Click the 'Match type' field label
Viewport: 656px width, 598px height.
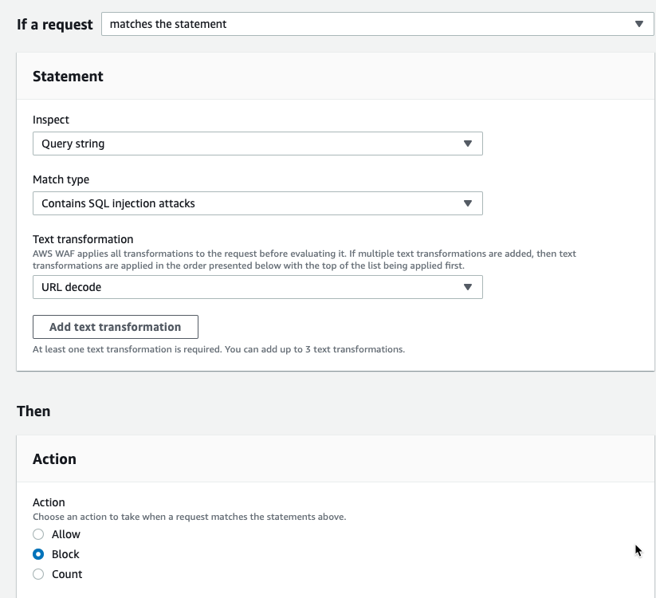[61, 179]
